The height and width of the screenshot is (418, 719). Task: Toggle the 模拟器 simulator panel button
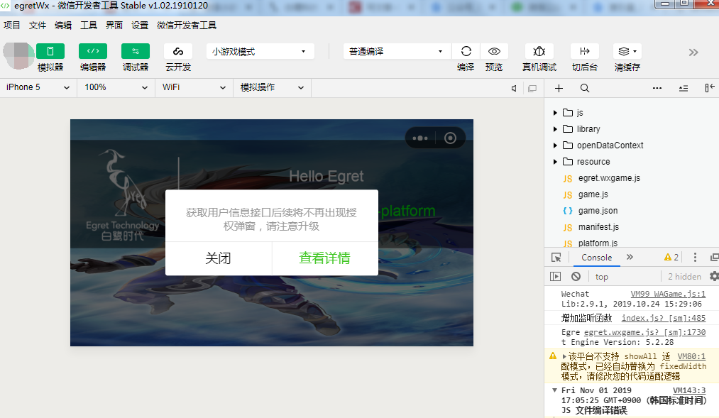click(x=50, y=51)
